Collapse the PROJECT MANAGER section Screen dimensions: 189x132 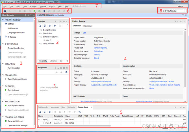[3, 20]
